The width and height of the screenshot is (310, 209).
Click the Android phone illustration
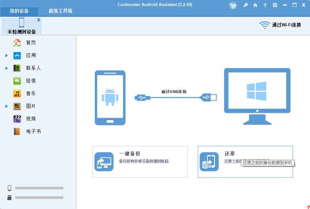110,98
